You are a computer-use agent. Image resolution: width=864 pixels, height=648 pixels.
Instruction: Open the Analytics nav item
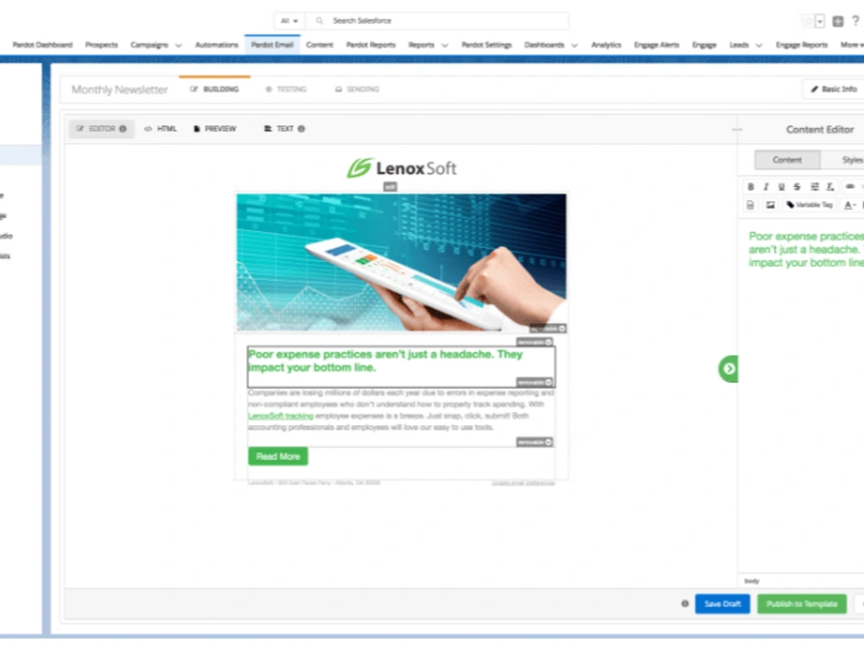coord(607,45)
